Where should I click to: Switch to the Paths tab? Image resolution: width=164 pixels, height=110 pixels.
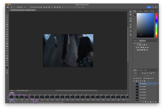[145, 70]
